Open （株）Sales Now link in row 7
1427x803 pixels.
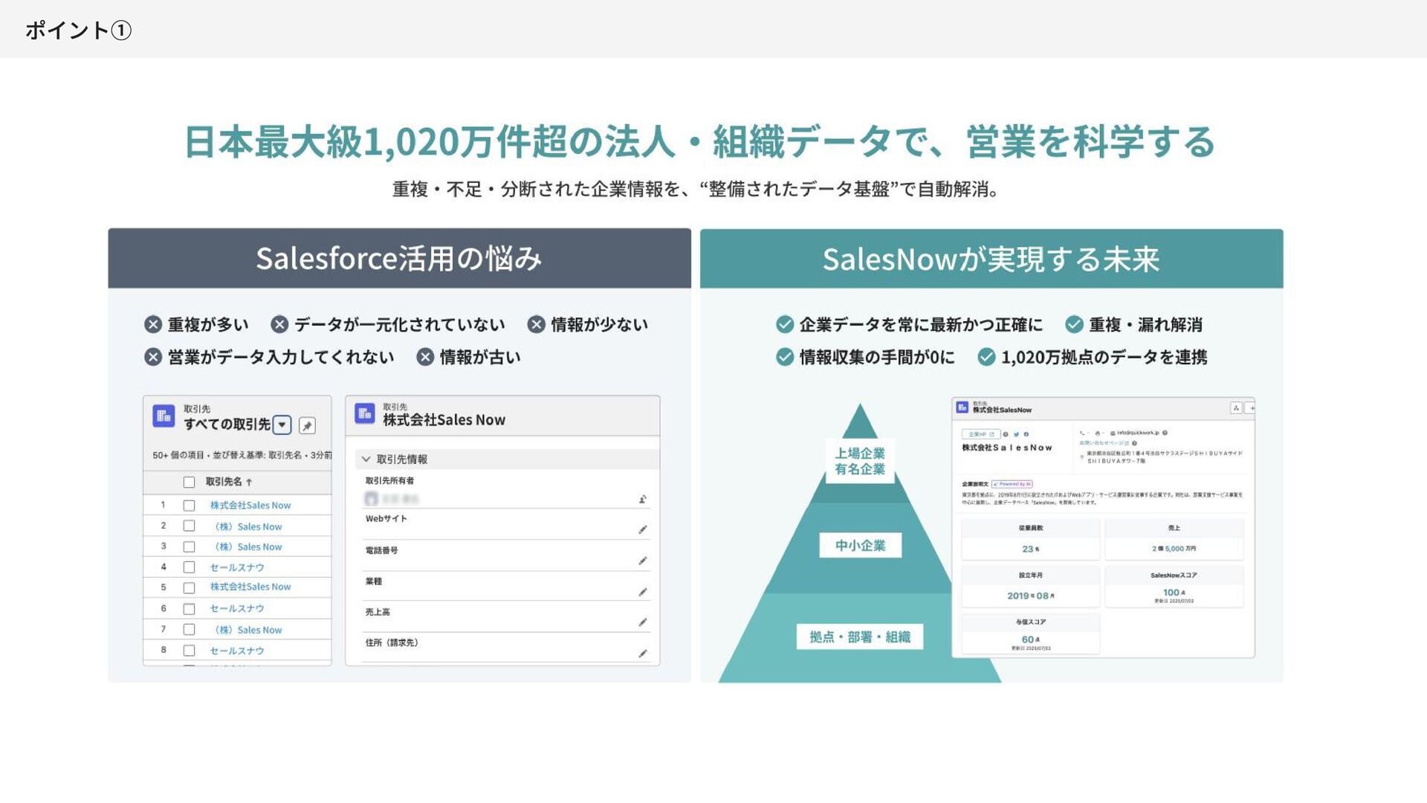coord(247,630)
